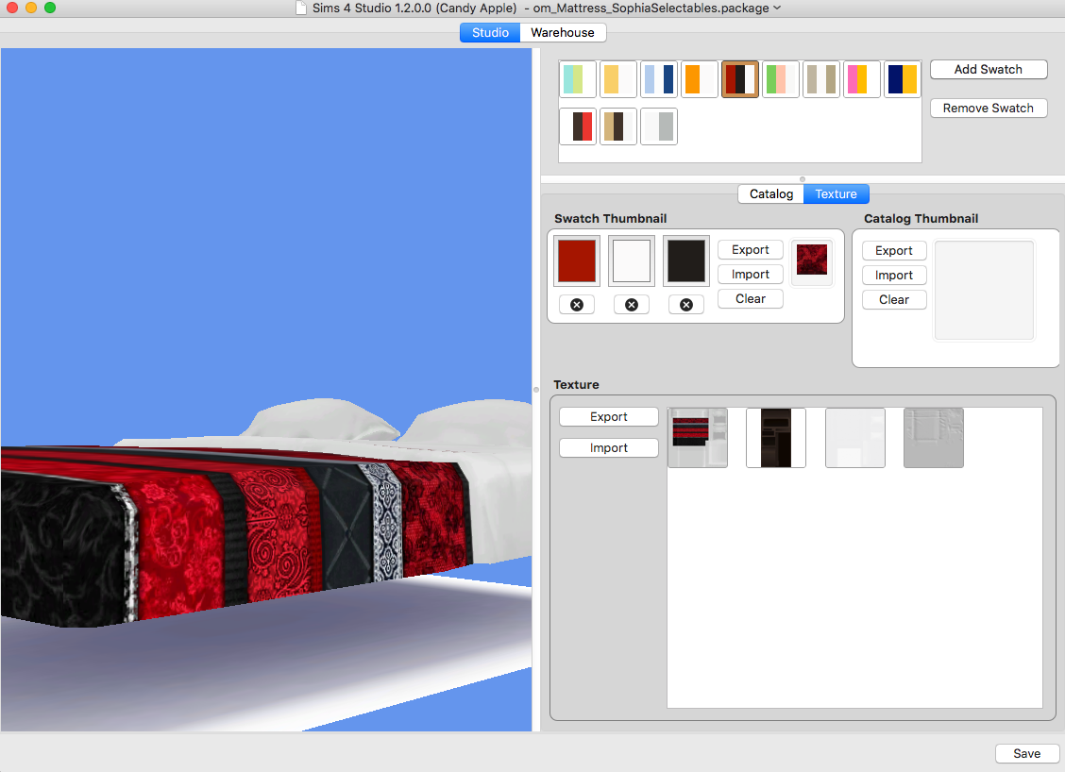1065x772 pixels.
Task: Select the red patterned diffuse texture thumbnail
Action: point(697,438)
